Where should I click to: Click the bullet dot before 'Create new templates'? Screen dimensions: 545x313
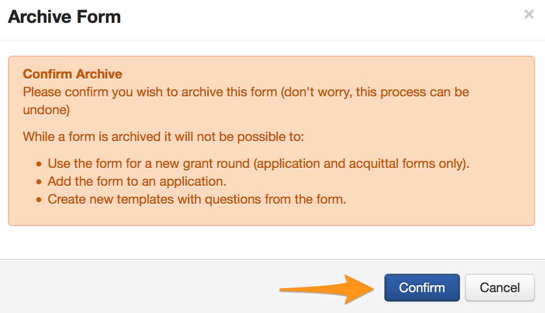39,200
